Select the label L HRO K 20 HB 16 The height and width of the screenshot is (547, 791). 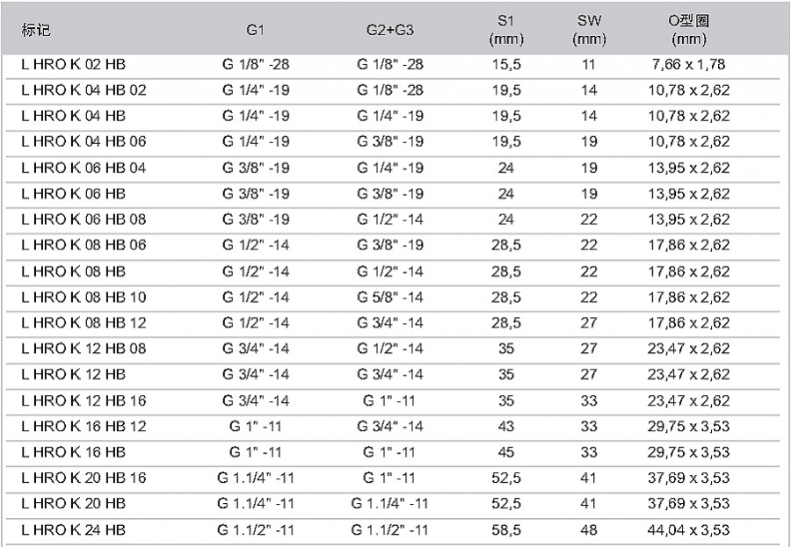(x=83, y=478)
